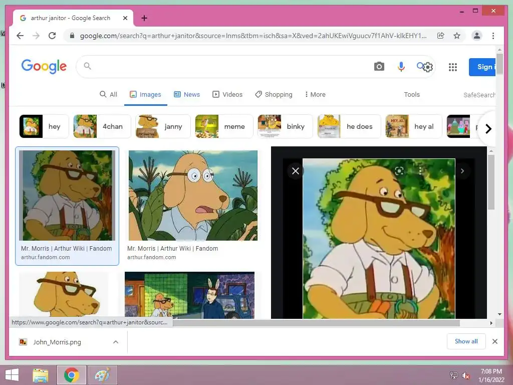Expand John_Morris.png download options
Image resolution: width=513 pixels, height=385 pixels.
point(116,342)
